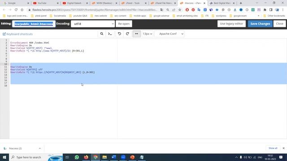
Task: Open the editor search tool
Action: tap(102, 34)
